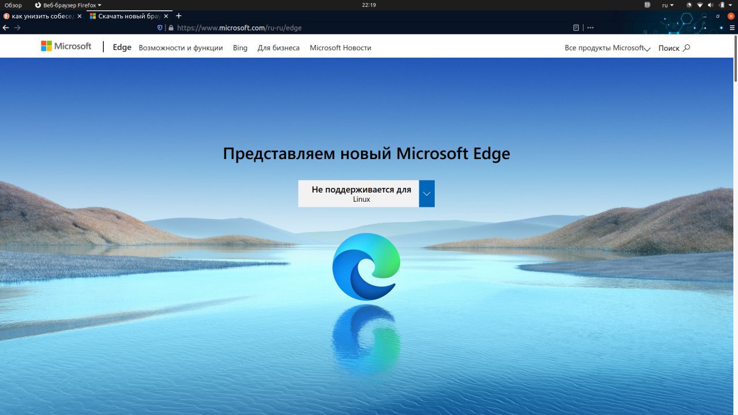The width and height of the screenshot is (738, 415).
Task: Click the notification counter icon in top bar
Action: pos(647,5)
